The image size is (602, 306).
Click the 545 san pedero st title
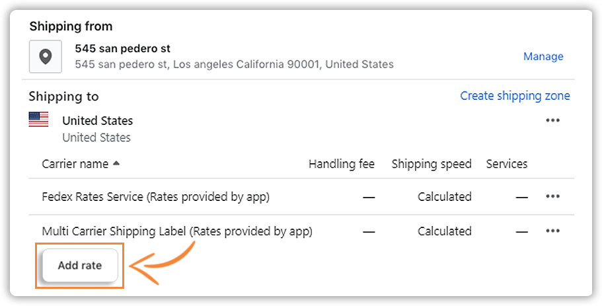tap(122, 49)
